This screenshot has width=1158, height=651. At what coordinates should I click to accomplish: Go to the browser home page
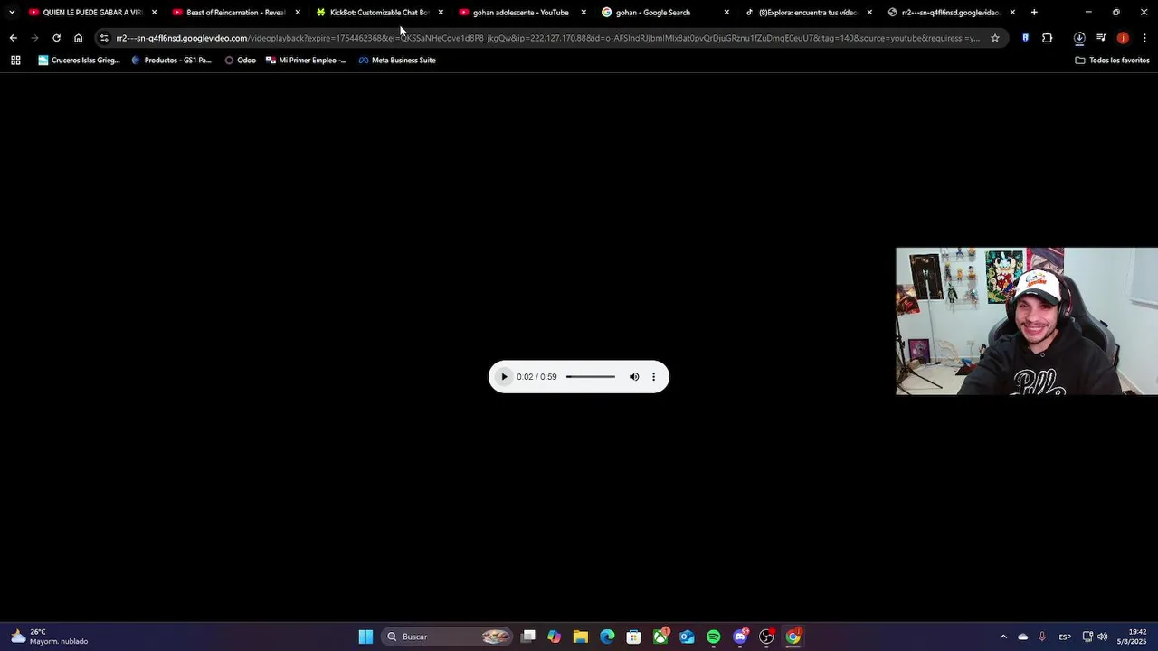click(x=78, y=38)
